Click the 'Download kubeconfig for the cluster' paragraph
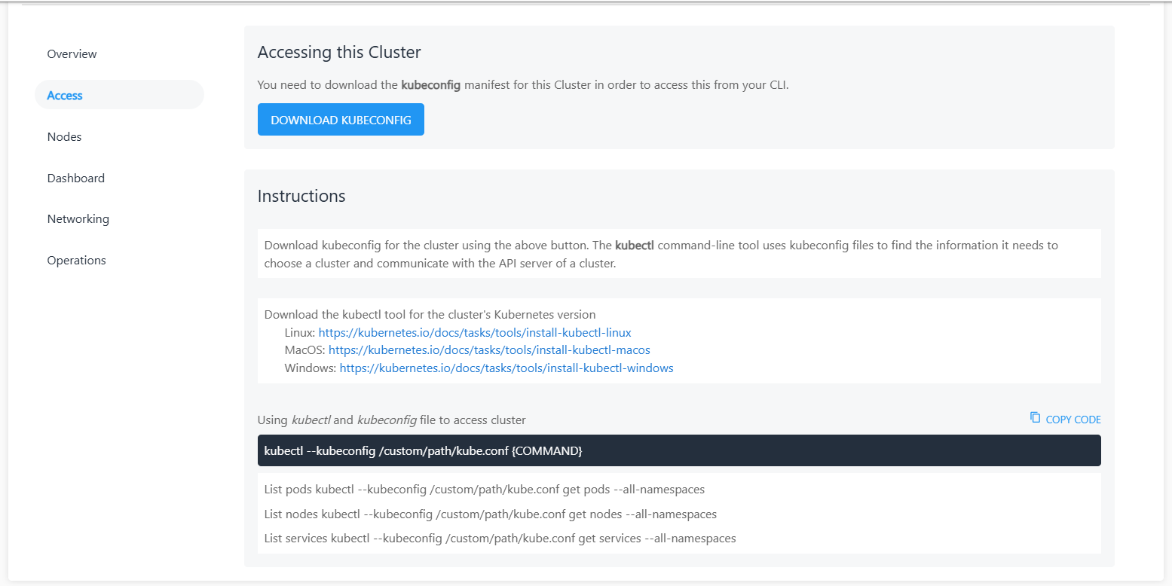Viewport: 1172px width, 586px height. click(661, 255)
